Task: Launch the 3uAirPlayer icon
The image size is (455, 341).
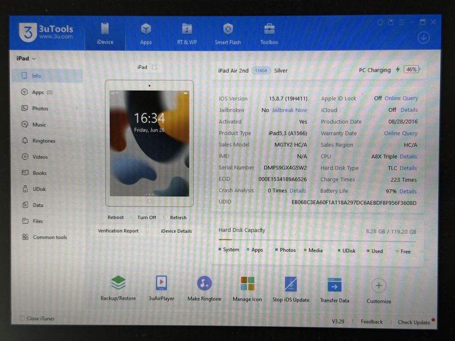Action: [x=161, y=283]
